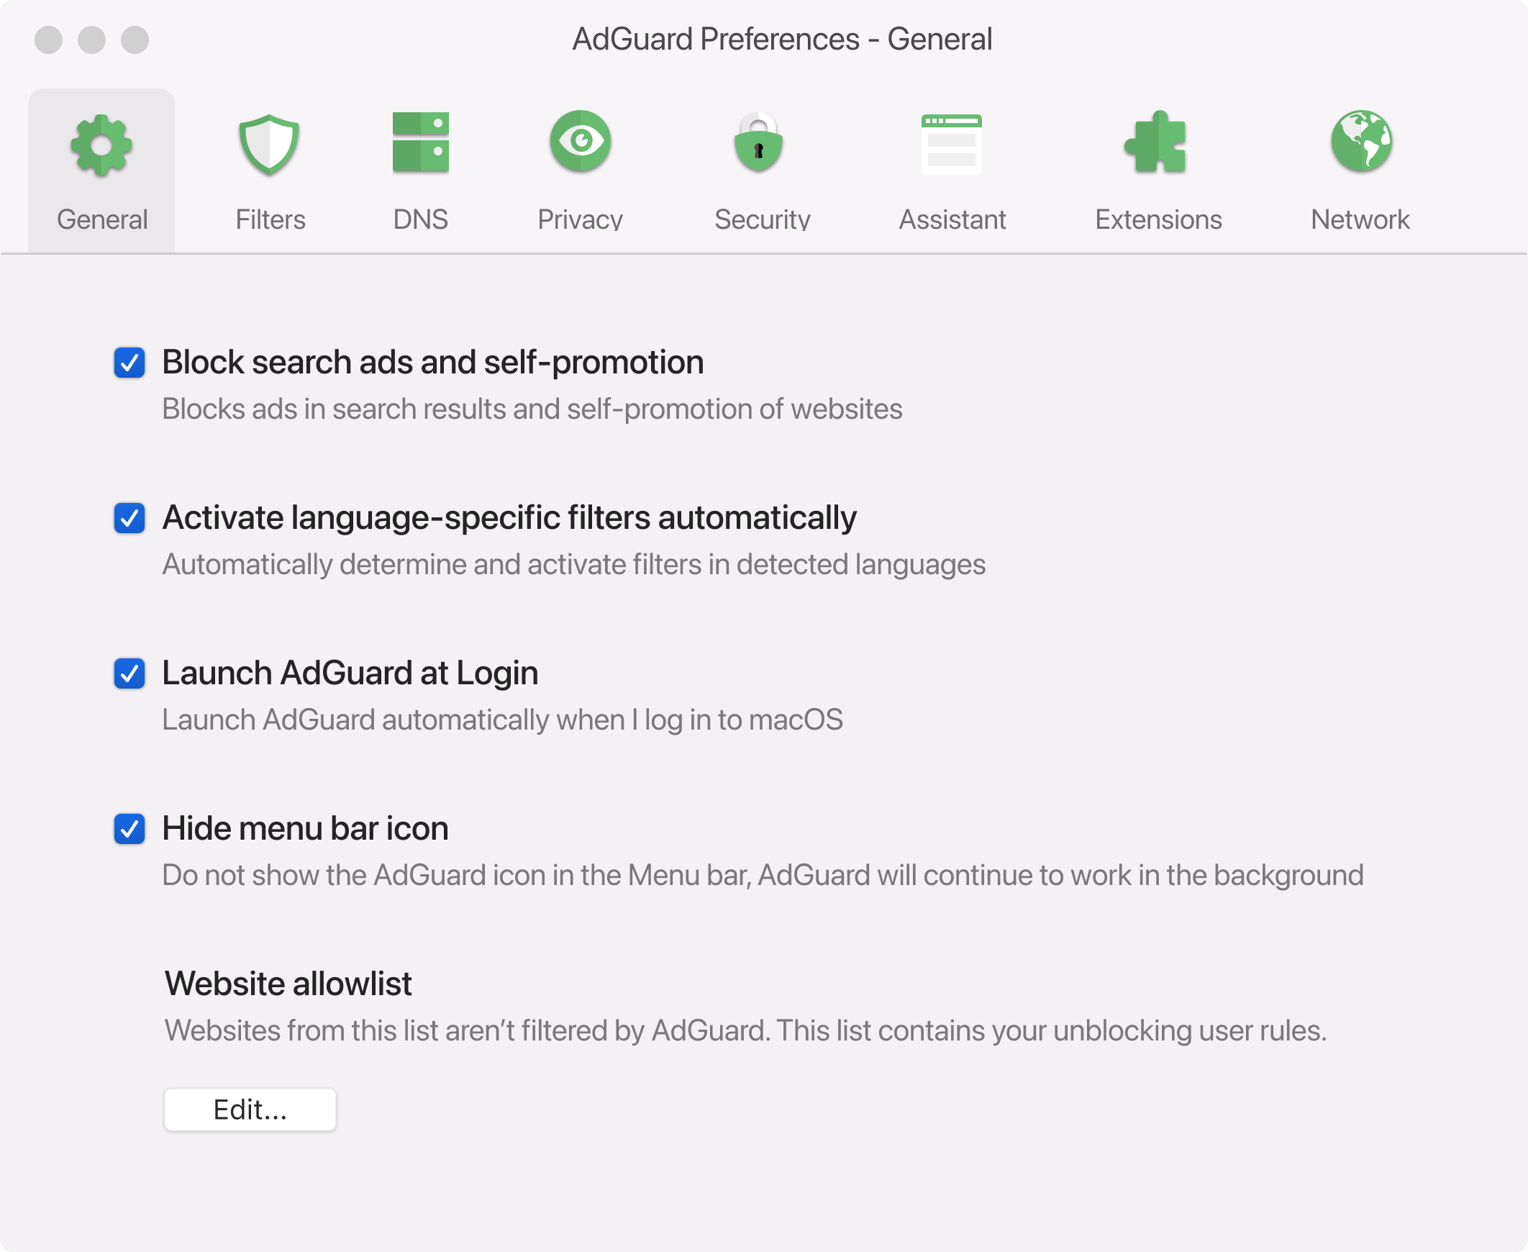Open the Privacy eye icon
This screenshot has width=1528, height=1252.
click(x=581, y=141)
